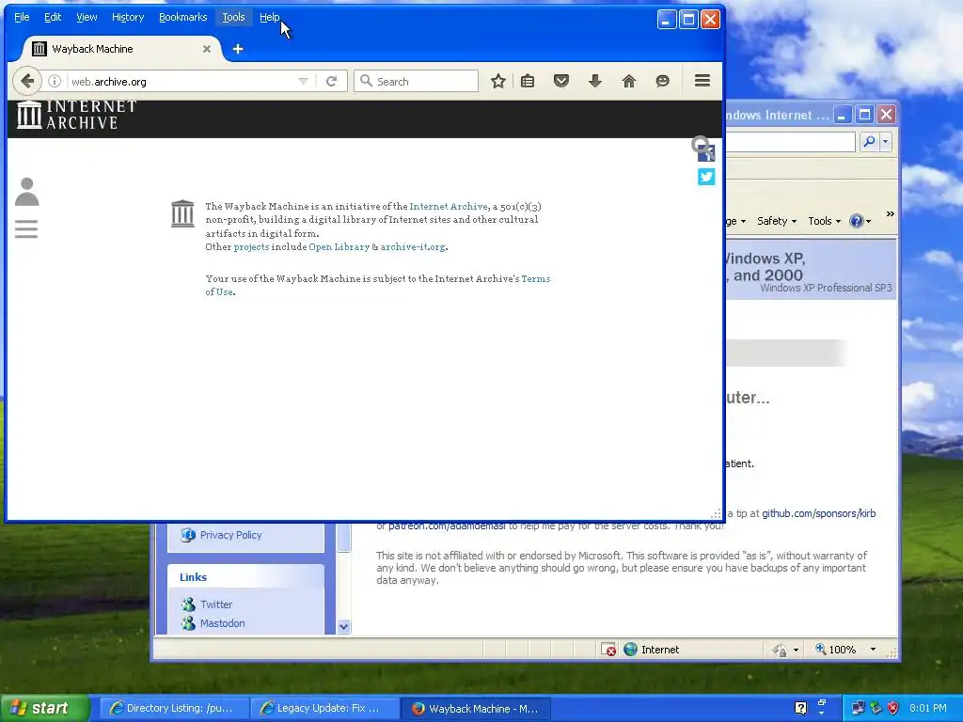Screen dimensions: 963x722
Task: Open the File menu in Firefox
Action: (22, 17)
